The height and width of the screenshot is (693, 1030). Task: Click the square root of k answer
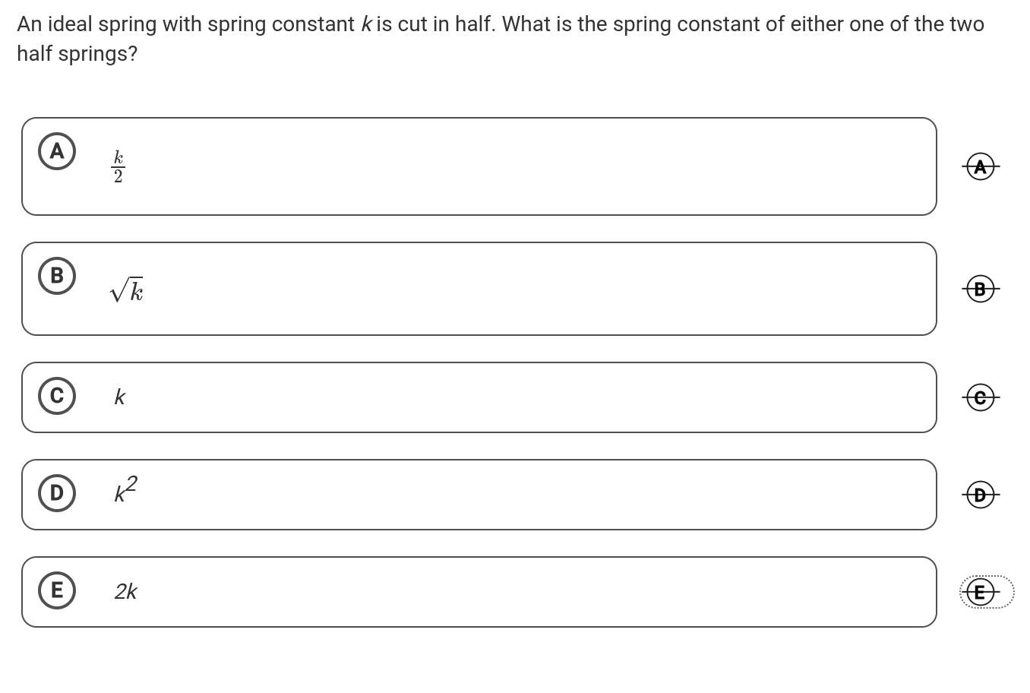(127, 290)
